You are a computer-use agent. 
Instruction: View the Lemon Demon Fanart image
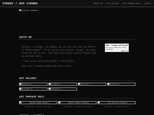[x=77, y=103]
